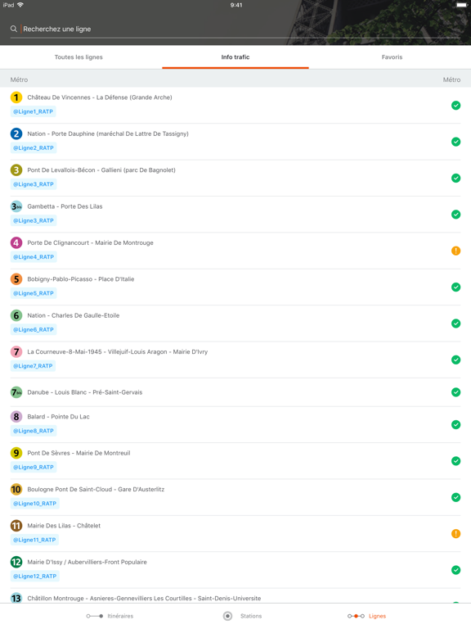Click the orange warning icon for line 11
The height and width of the screenshot is (629, 471).
click(455, 533)
